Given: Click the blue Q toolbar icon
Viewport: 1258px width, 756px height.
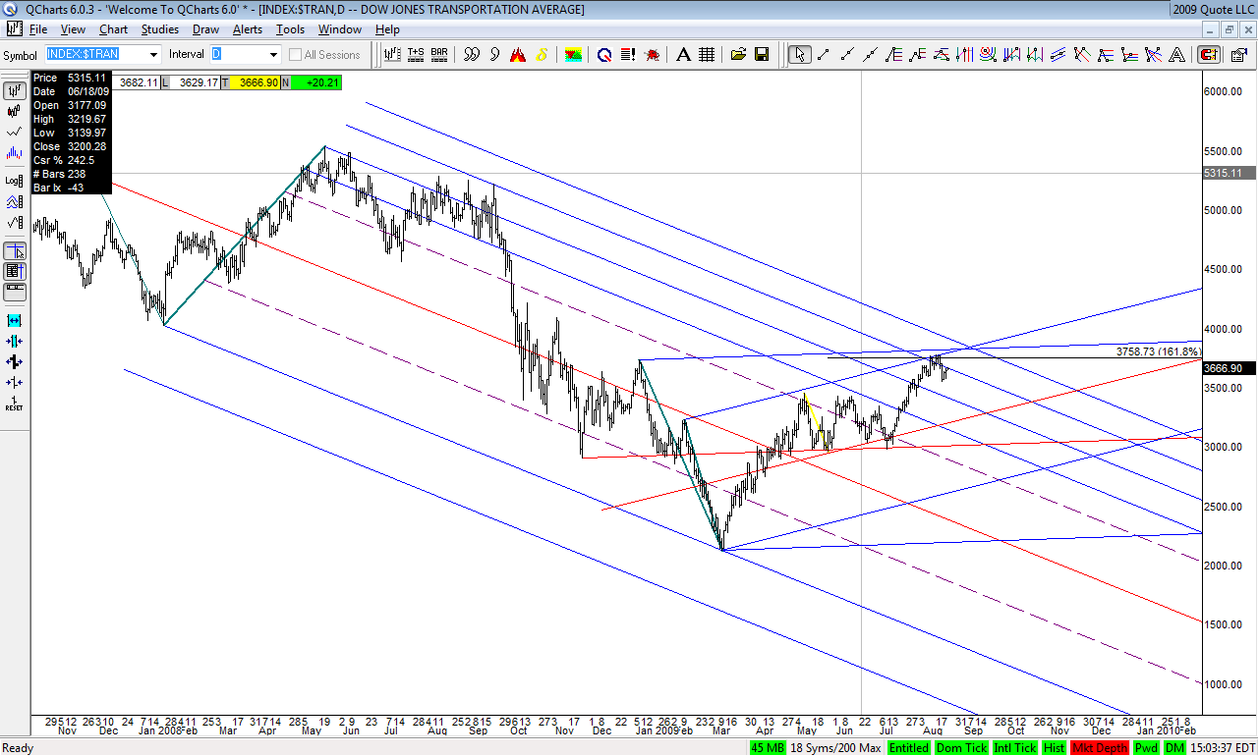Looking at the screenshot, I should pos(604,55).
